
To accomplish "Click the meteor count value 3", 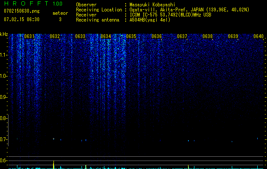I will pos(60,19).
